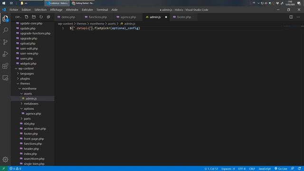Screen dimensions: 304x171
Task: Click the VS Code logo in title bar
Action: (x=4, y=9)
